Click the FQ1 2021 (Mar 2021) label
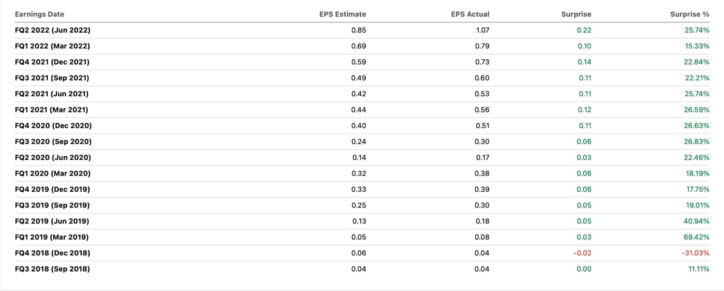724x291 pixels. pyautogui.click(x=51, y=110)
